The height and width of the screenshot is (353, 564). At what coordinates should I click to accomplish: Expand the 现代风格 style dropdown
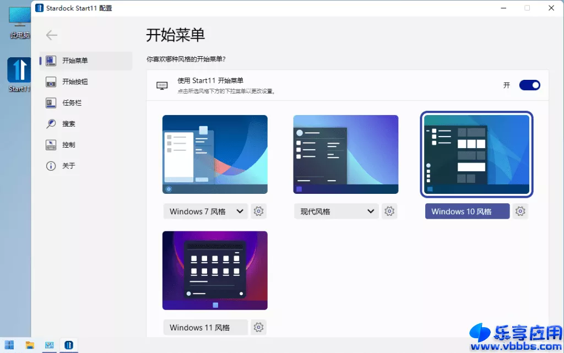click(x=336, y=211)
